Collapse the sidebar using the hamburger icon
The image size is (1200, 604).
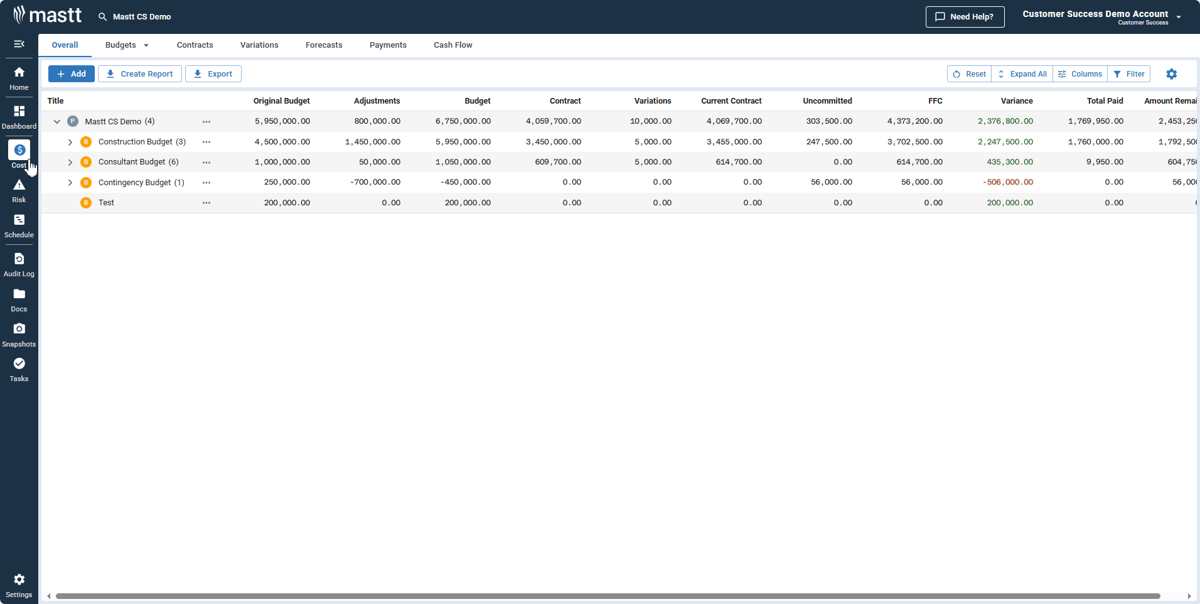coord(19,44)
